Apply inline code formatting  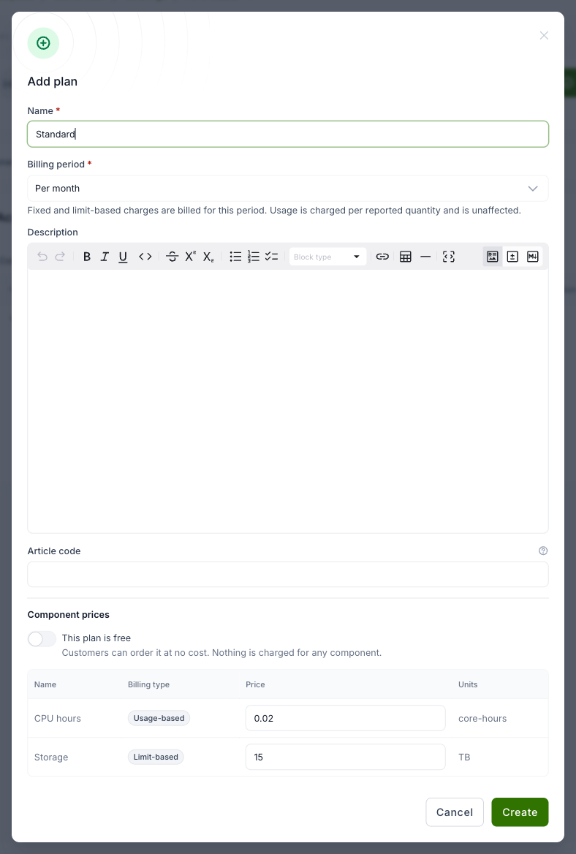pyautogui.click(x=145, y=257)
